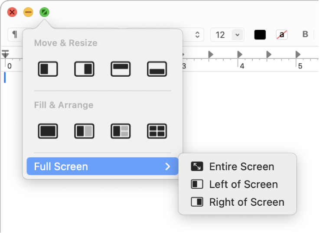Image resolution: width=320 pixels, height=233 pixels.
Task: Click the tab stop marker near ruler 4
Action: click(x=239, y=55)
